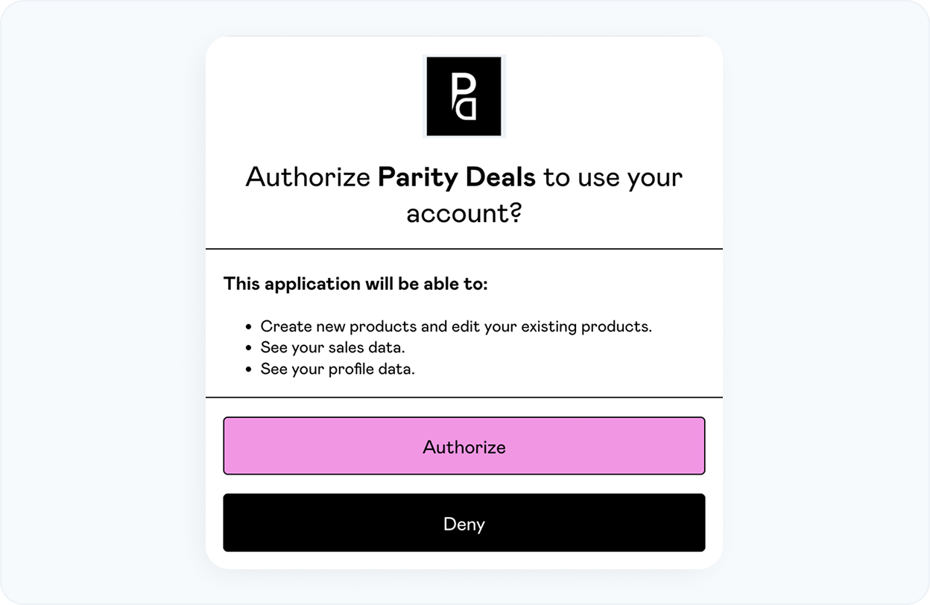930x605 pixels.
Task: Click the Deny button label text
Action: pos(464,524)
